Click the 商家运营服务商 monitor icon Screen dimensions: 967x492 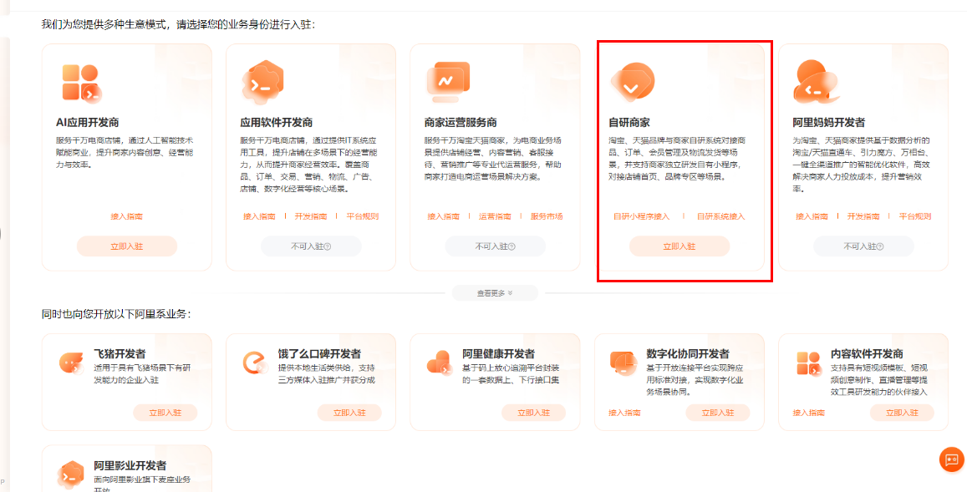tap(448, 83)
